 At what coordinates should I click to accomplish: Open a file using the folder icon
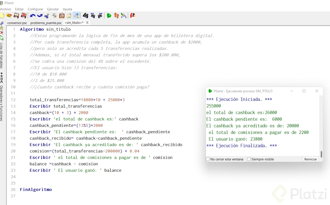(x=9, y=15)
